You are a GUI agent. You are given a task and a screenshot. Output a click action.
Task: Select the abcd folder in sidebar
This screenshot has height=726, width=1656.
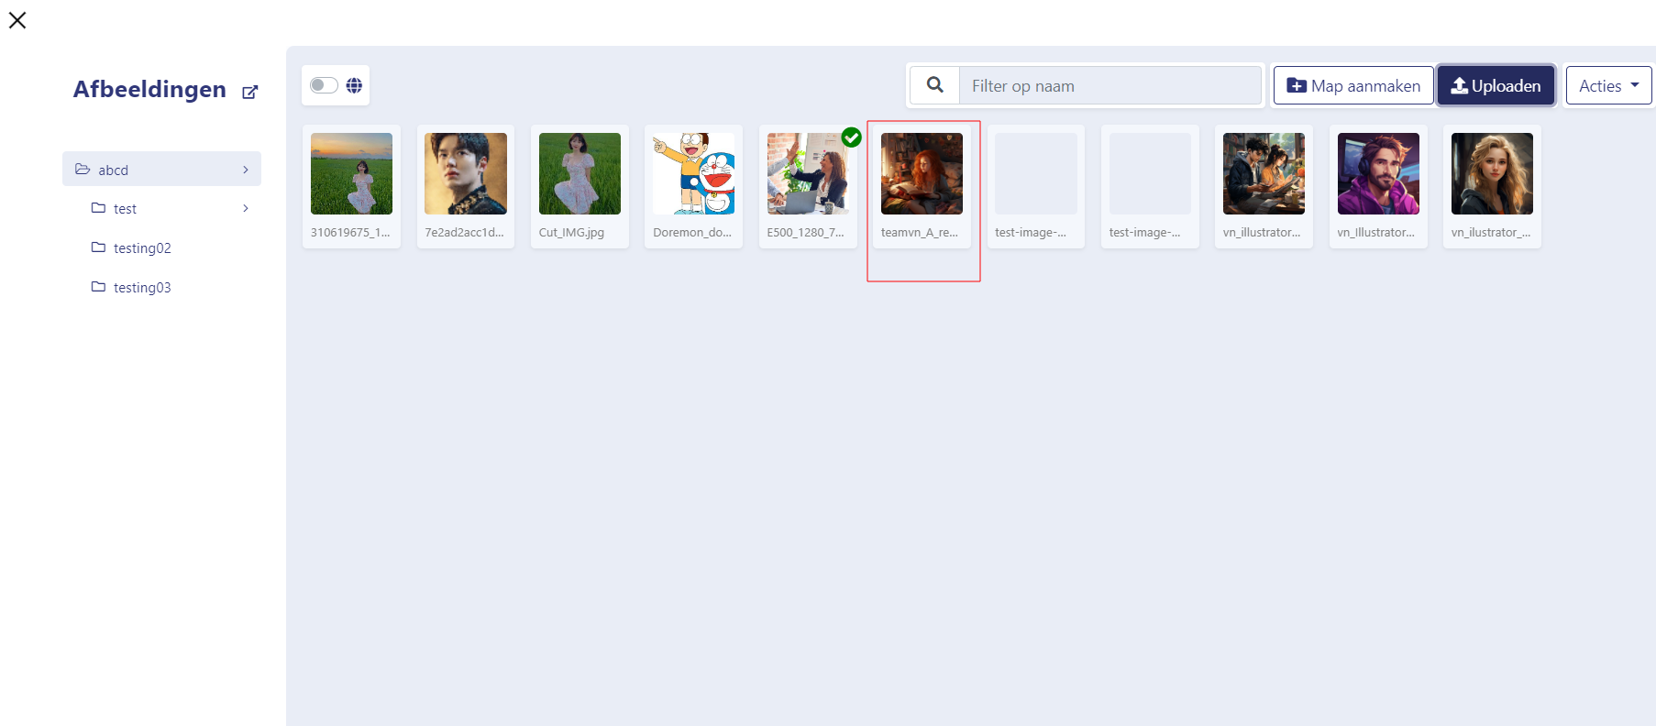tap(114, 170)
